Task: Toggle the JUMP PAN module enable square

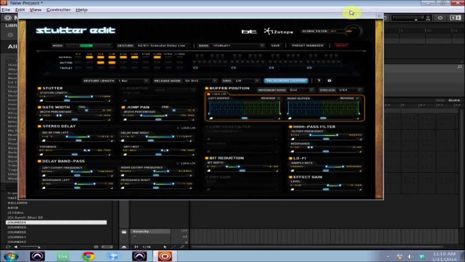Action: tap(124, 107)
